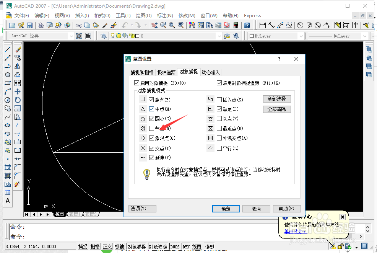Expand the Undo history dropdown arrow
Viewport: 377px width, 253px height.
132,25
